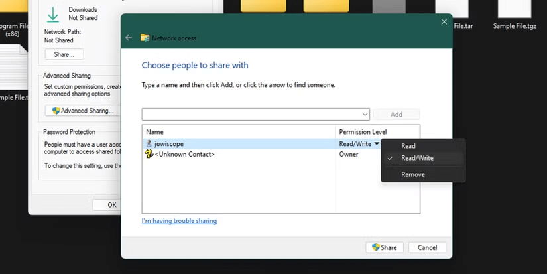Open the 'I'm having trouble sharing' link
This screenshot has height=274, width=547.
tap(179, 221)
